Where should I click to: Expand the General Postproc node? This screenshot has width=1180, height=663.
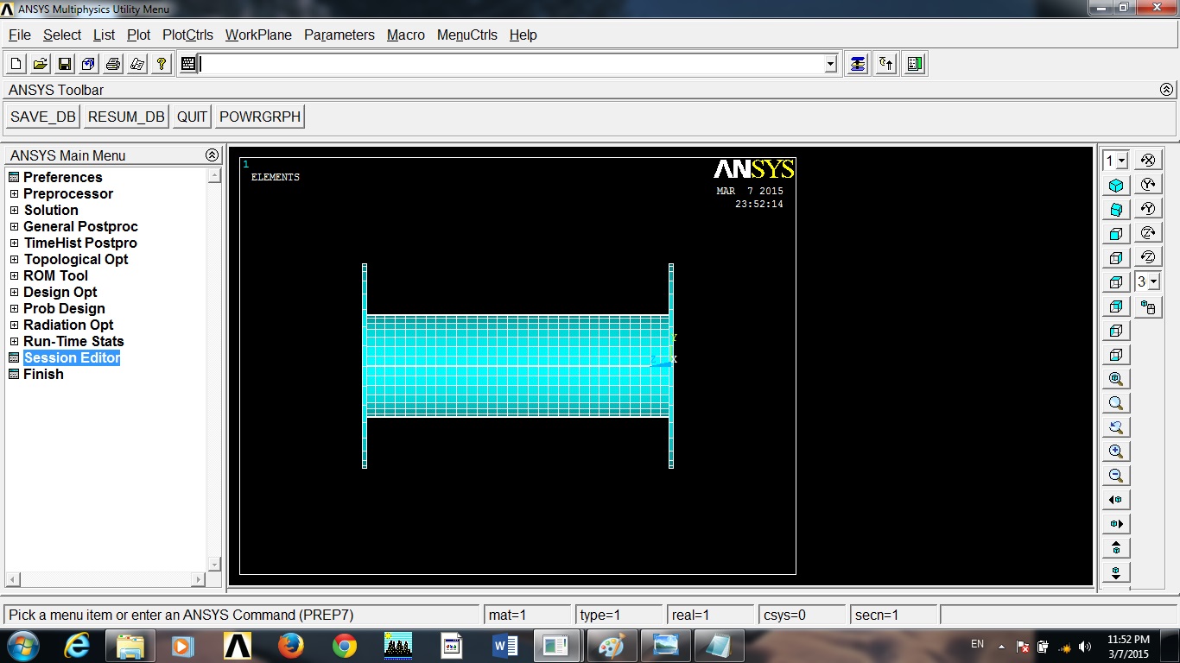pyautogui.click(x=15, y=227)
